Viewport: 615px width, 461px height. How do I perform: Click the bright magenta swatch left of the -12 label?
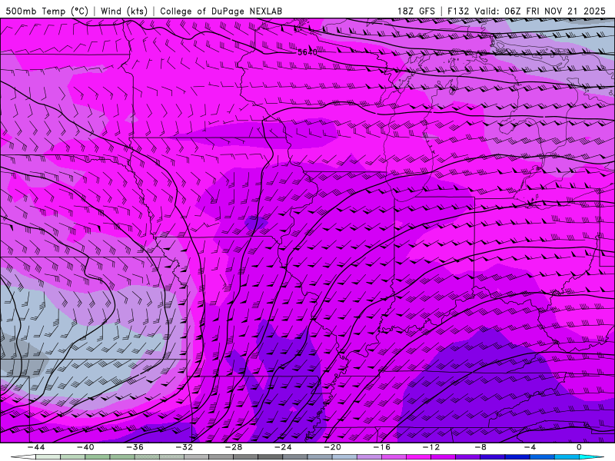tap(419, 457)
